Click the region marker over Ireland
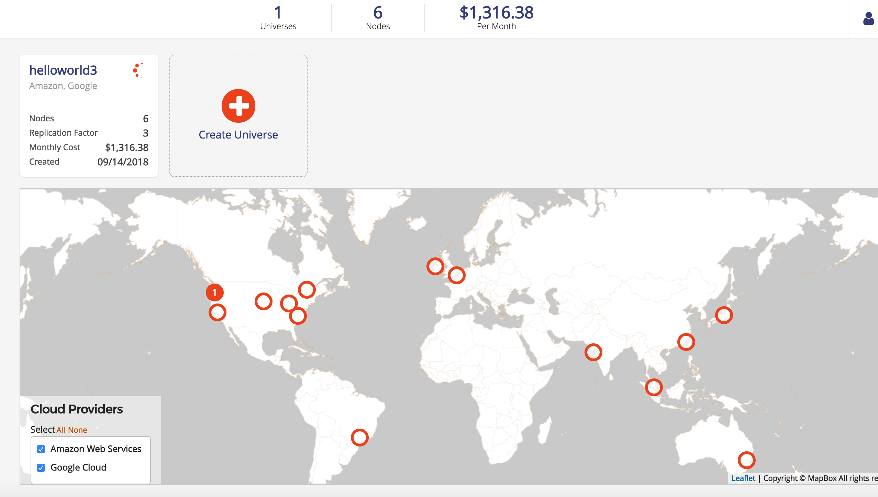Screen dimensions: 878x497 (x=435, y=266)
